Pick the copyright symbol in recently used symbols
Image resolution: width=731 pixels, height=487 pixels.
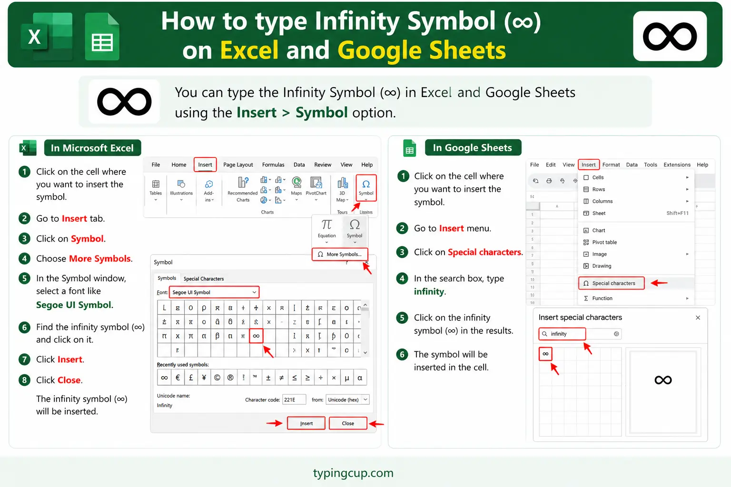tap(217, 378)
